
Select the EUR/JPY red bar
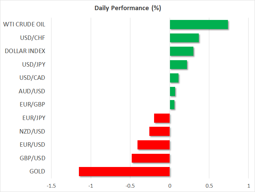(162, 118)
